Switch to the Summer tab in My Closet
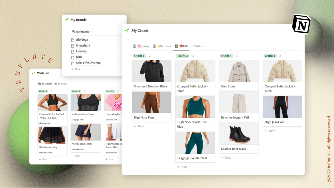This screenshot has width=334, height=188. [x=162, y=46]
